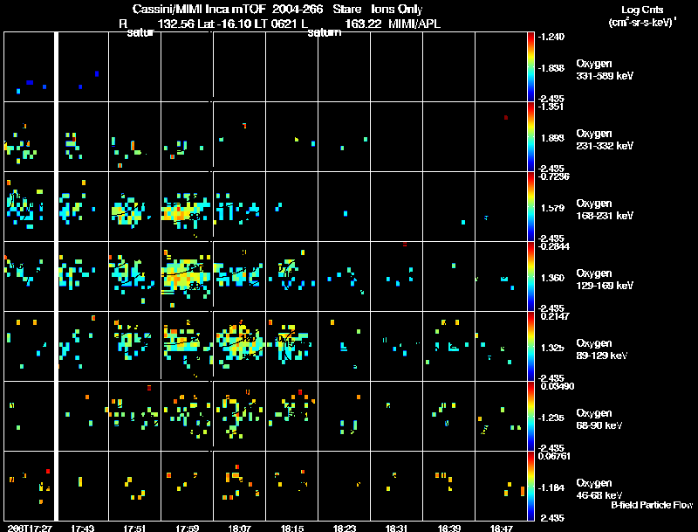This screenshot has width=698, height=532.
Task: Click the 266T17:27 time label
Action: coord(30,529)
